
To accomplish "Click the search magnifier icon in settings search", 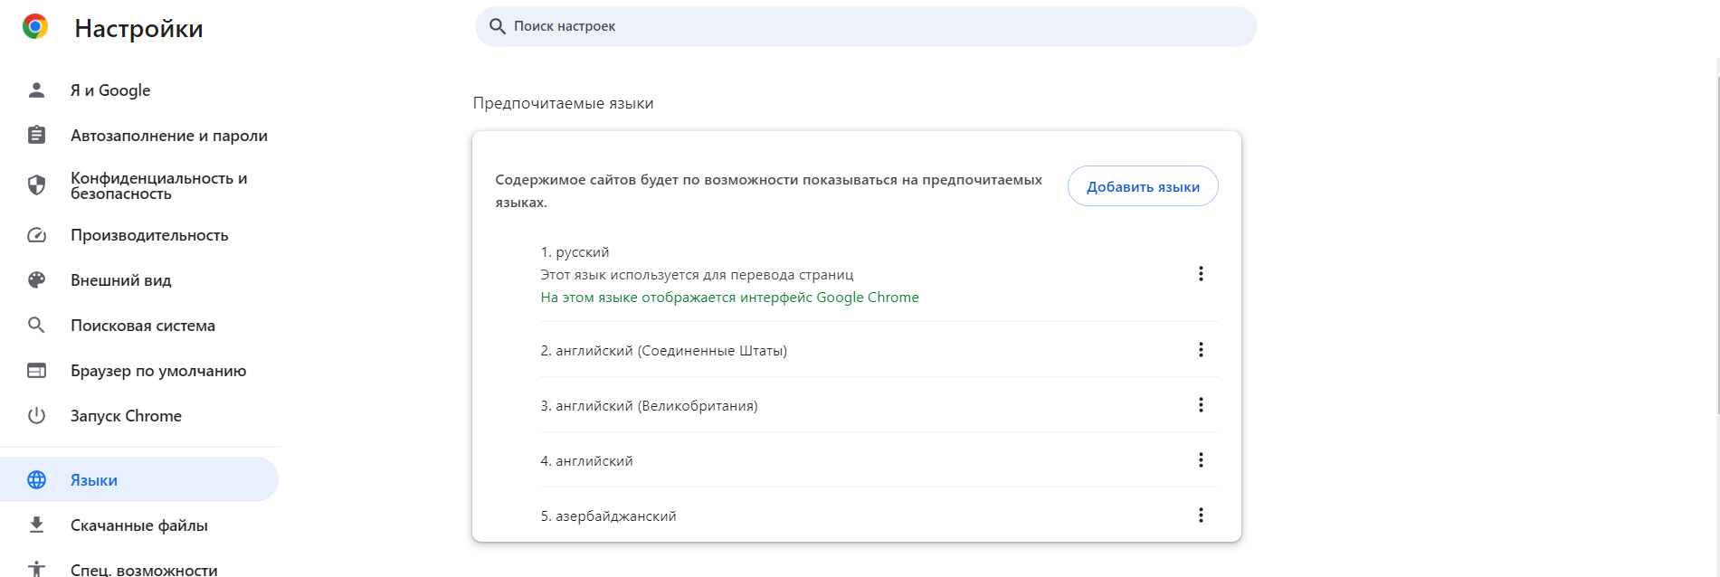I will 497,26.
